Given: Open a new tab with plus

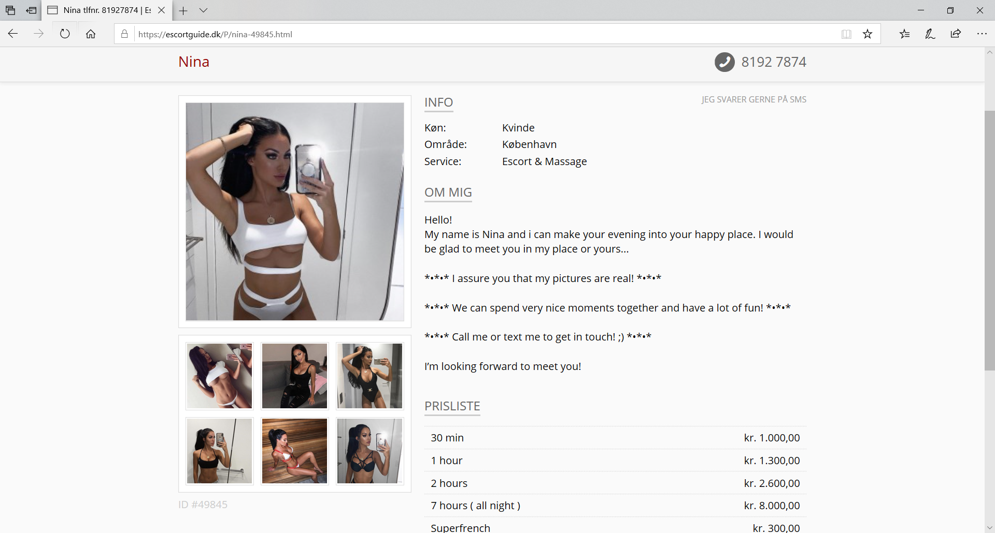Looking at the screenshot, I should tap(183, 10).
